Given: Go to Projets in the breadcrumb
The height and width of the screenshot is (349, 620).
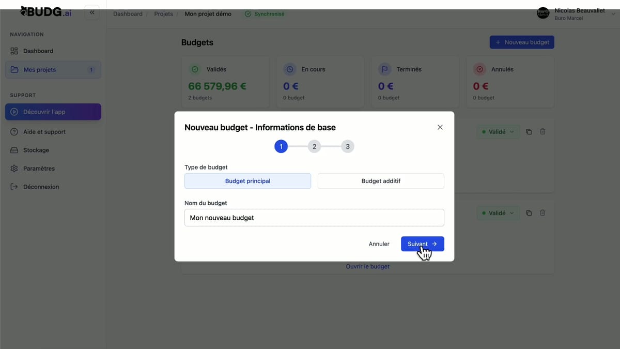Looking at the screenshot, I should coord(163,14).
